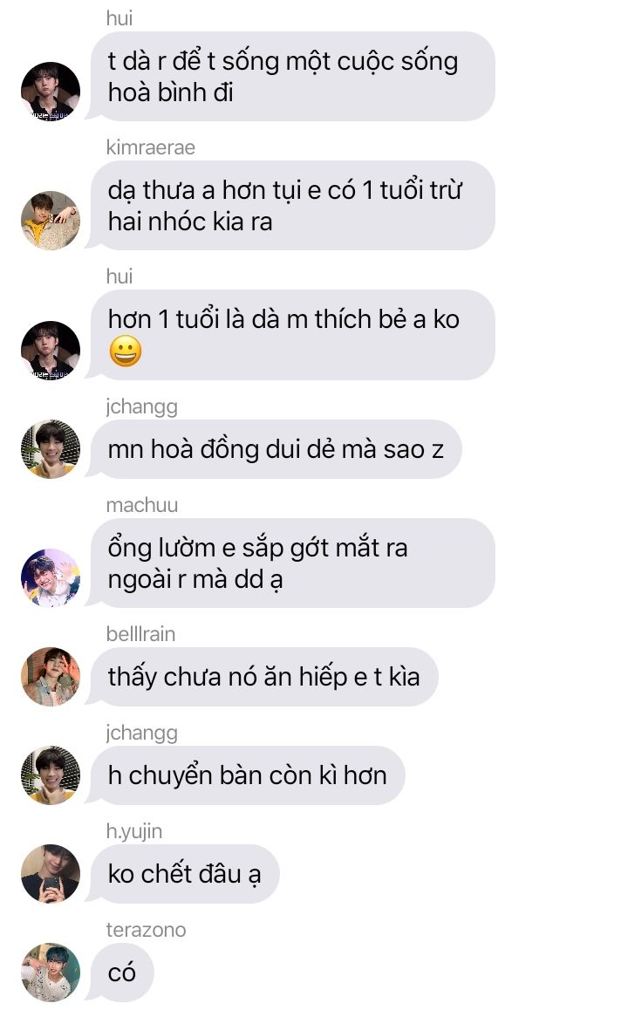Tap the kimraerae sender name label
Image resolution: width=628 pixels, height=1017 pixels.
151,147
